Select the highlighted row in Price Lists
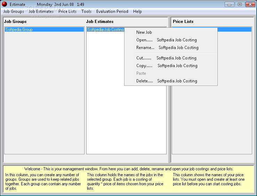 coord(234,29)
